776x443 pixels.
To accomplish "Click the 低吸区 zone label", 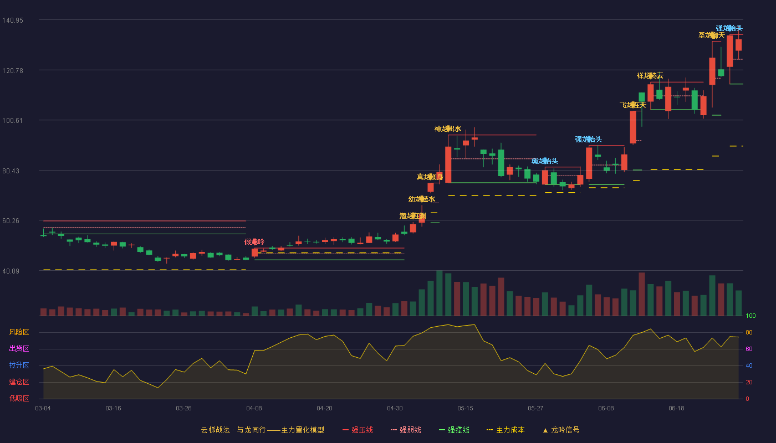I will click(x=19, y=399).
